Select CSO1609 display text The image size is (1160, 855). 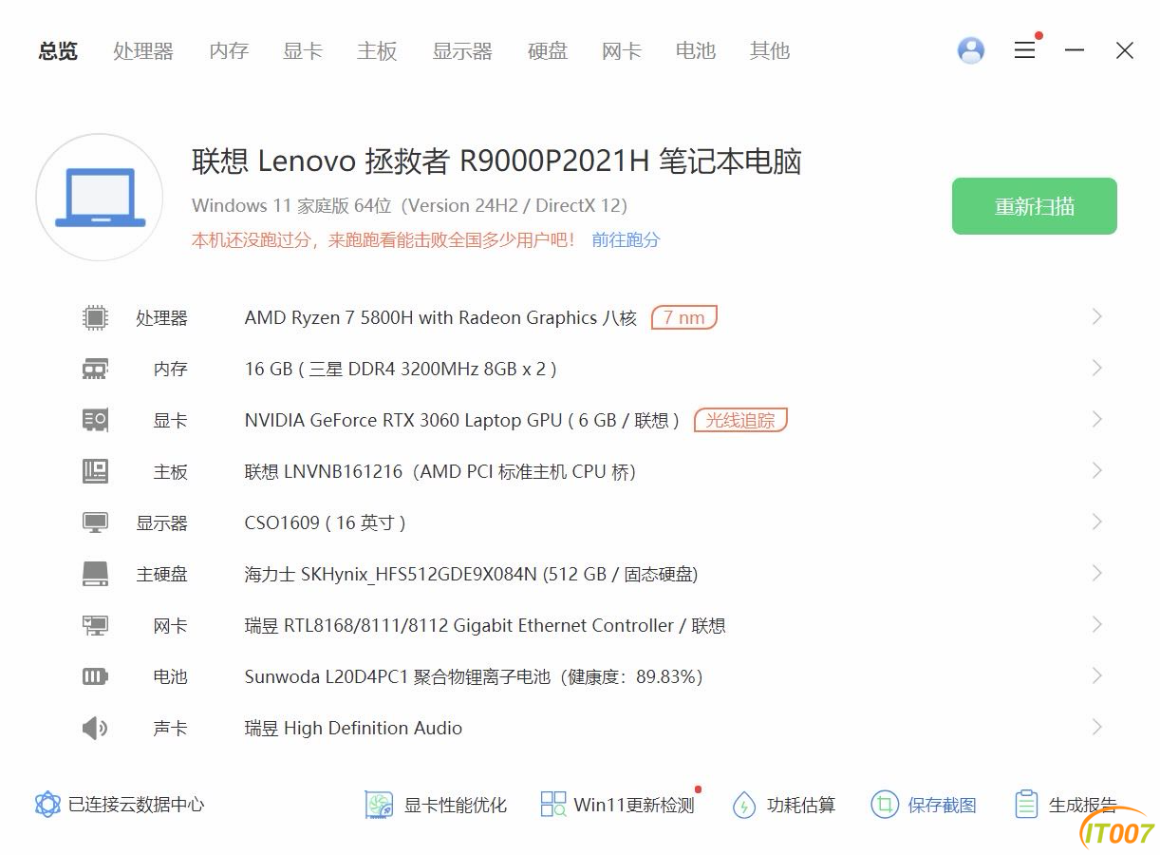[326, 523]
